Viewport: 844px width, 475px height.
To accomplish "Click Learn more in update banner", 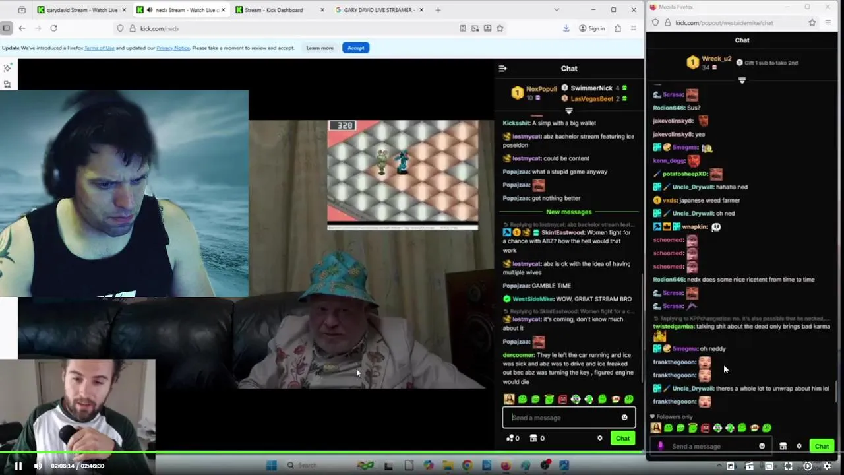I will [320, 48].
